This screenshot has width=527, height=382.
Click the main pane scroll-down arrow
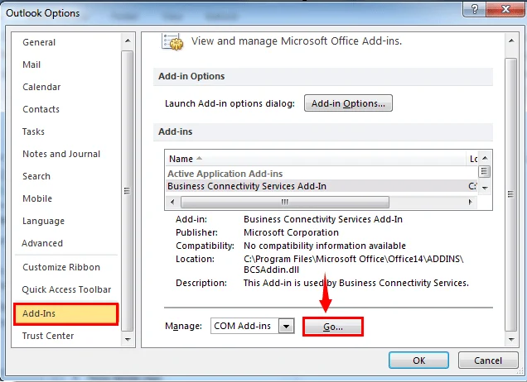tap(511, 339)
